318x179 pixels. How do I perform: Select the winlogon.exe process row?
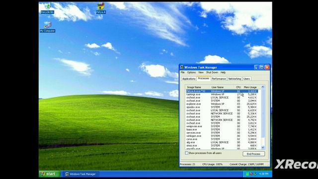(x=222, y=136)
